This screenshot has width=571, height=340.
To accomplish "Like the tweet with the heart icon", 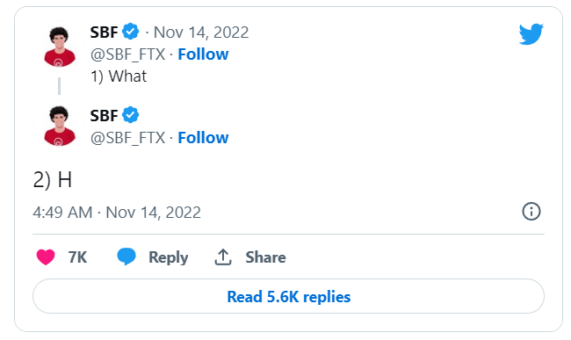I will pyautogui.click(x=46, y=257).
